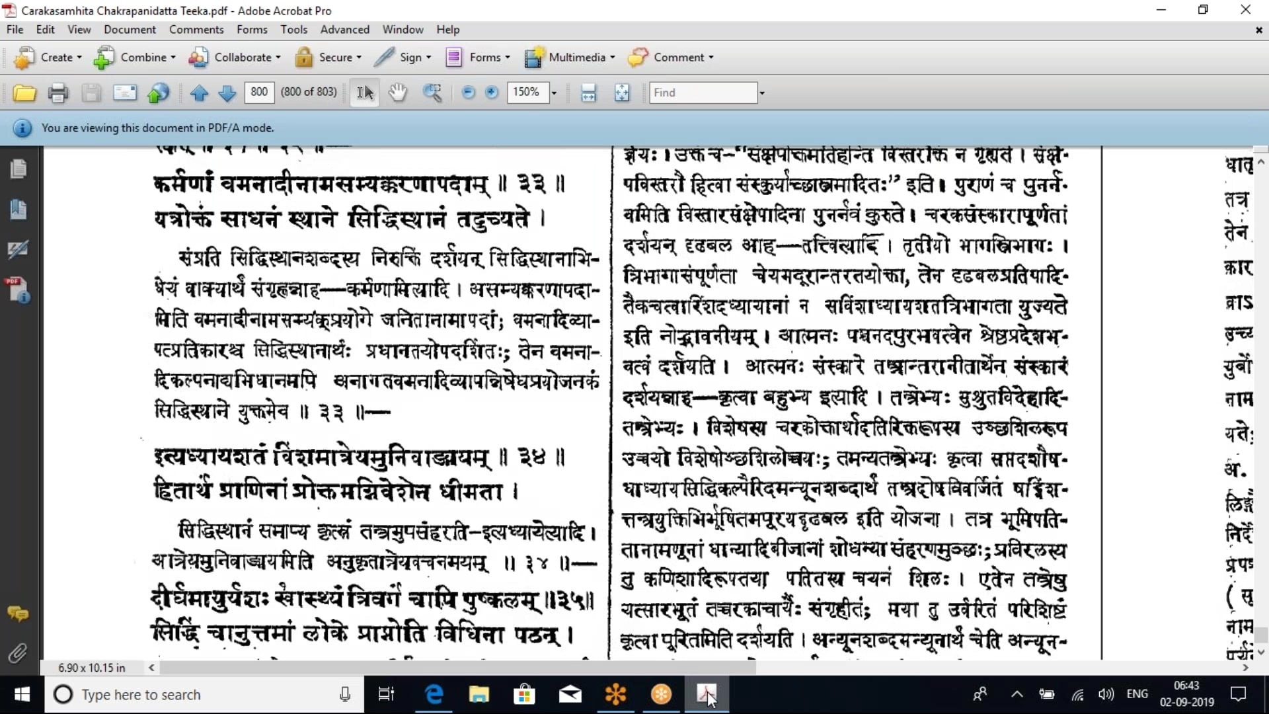Click into the Find text field
Viewport: 1269px width, 714px height.
pyautogui.click(x=702, y=93)
